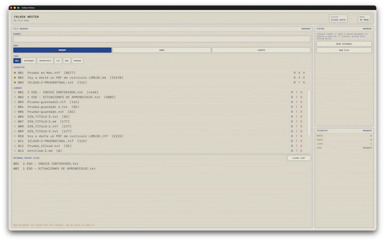Click R icon on favorite ICLOUD-2-PRUEBAFINAL.txt row
Viewport: 385px width, 241px height.
pyautogui.click(x=295, y=82)
